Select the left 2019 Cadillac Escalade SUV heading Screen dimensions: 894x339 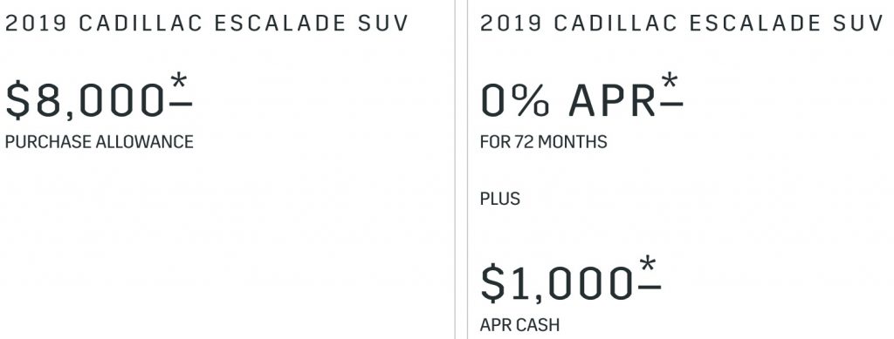click(x=207, y=24)
